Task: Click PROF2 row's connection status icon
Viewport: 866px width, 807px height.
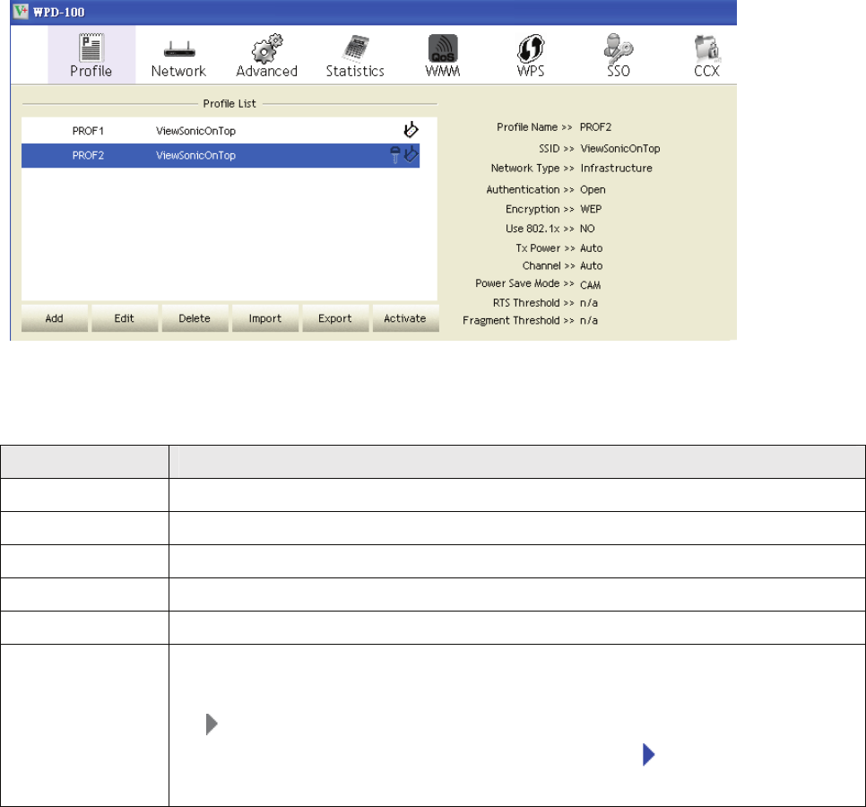Action: coord(411,154)
